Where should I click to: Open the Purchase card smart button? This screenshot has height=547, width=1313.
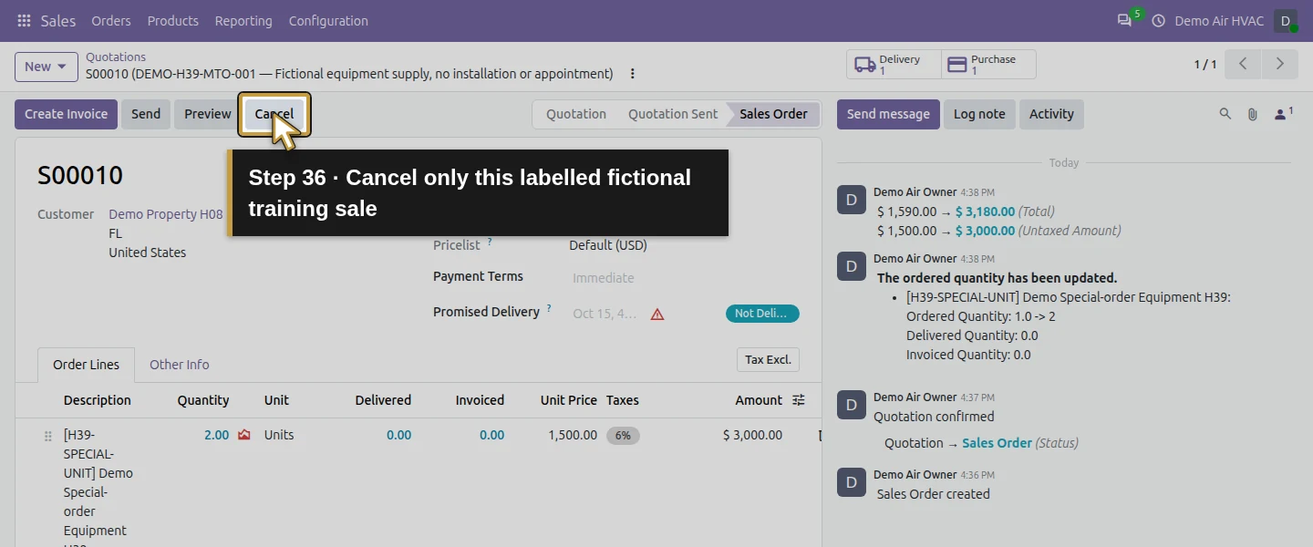(x=988, y=65)
